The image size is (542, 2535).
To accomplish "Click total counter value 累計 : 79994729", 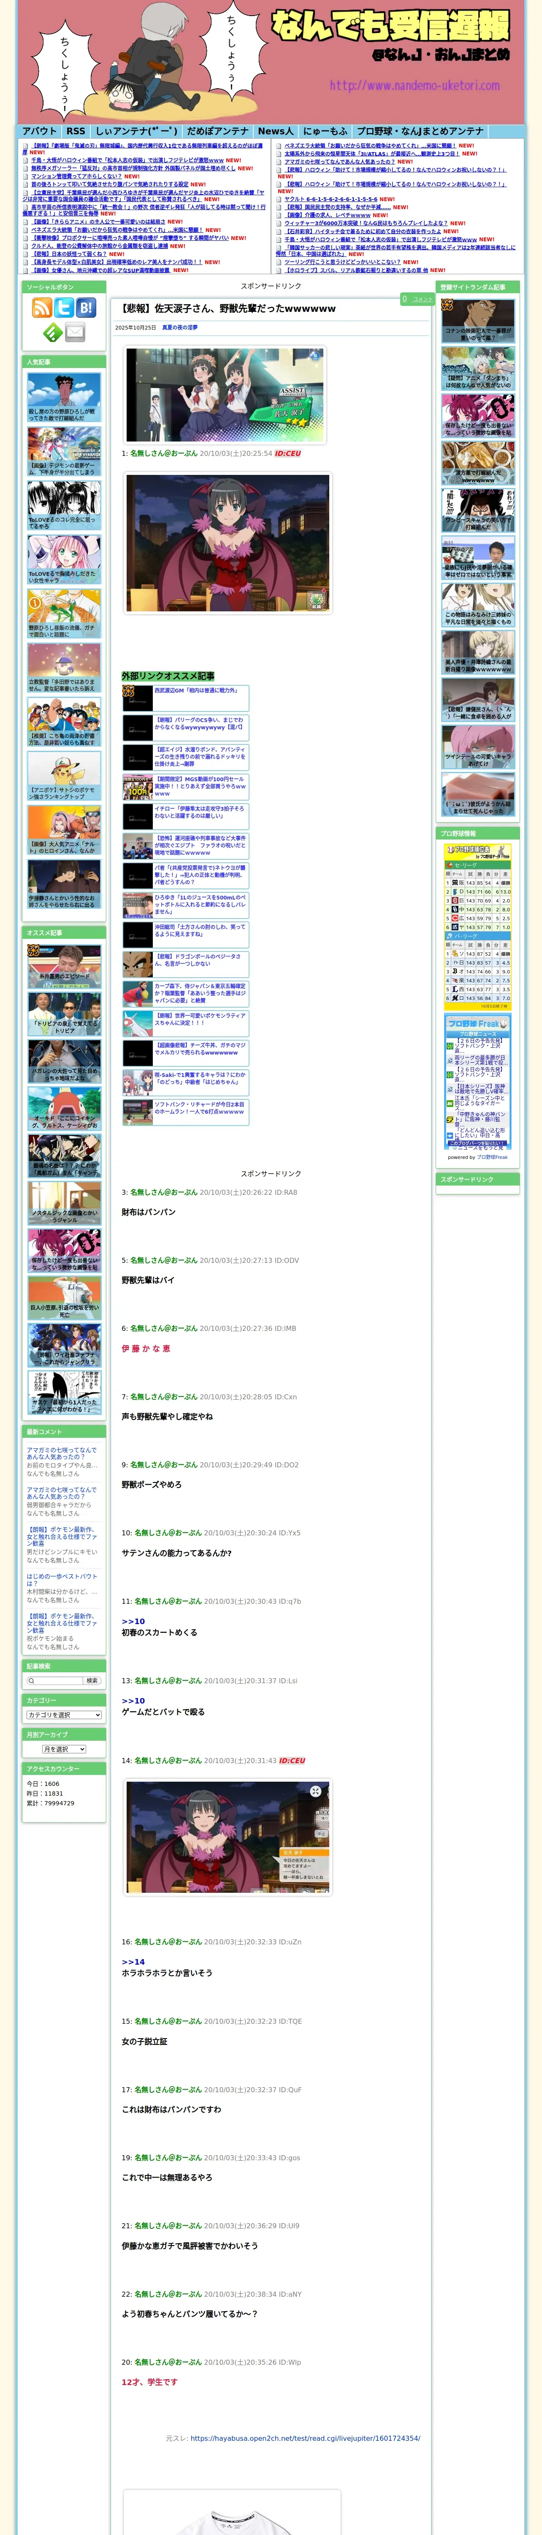I will [50, 1804].
